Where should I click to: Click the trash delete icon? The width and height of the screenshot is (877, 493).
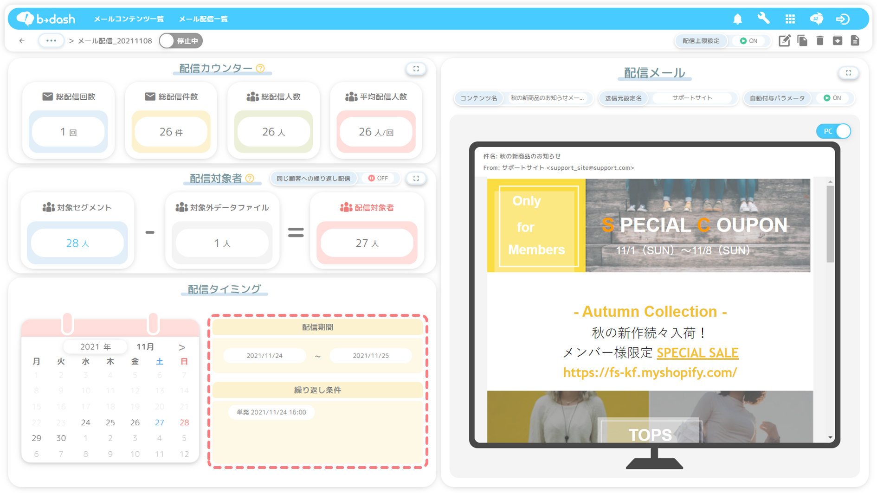(x=820, y=41)
